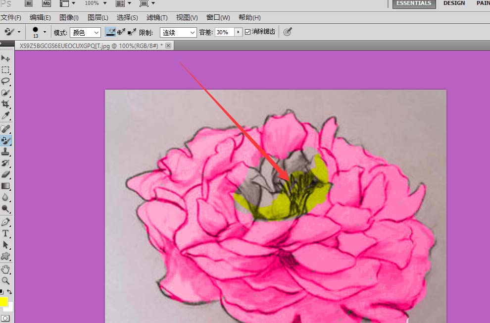Select the Eyedropper tool
The height and width of the screenshot is (323, 490).
click(x=5, y=115)
